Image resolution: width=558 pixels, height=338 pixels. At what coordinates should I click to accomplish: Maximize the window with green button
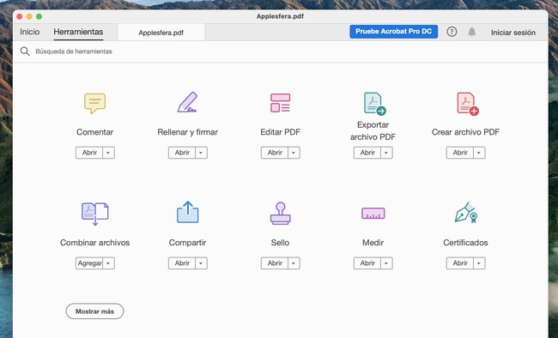(x=39, y=16)
